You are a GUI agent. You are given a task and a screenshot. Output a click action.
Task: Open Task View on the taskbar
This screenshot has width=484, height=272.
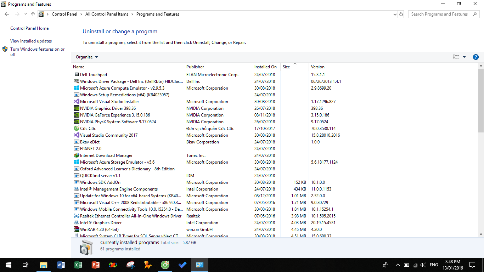pyautogui.click(x=26, y=265)
